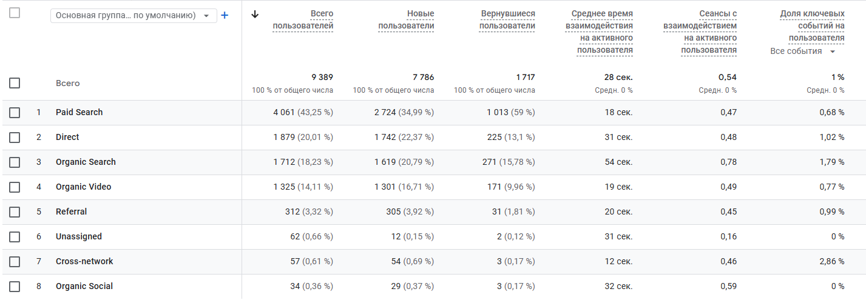Tick the checkbox for Referral row
Viewport: 866px width, 303px height.
[15, 212]
